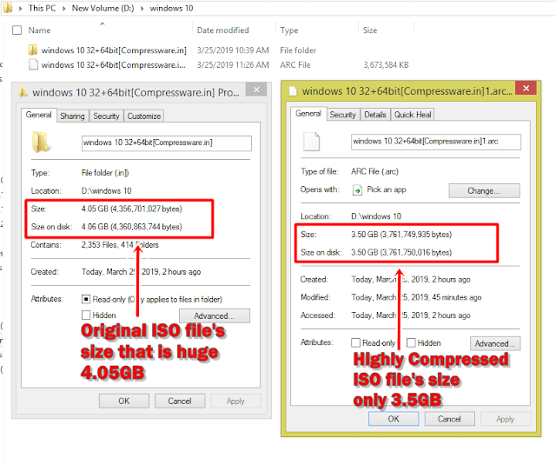Select the windows 10 32+64bit folder name
The height and width of the screenshot is (471, 556).
pos(114,50)
